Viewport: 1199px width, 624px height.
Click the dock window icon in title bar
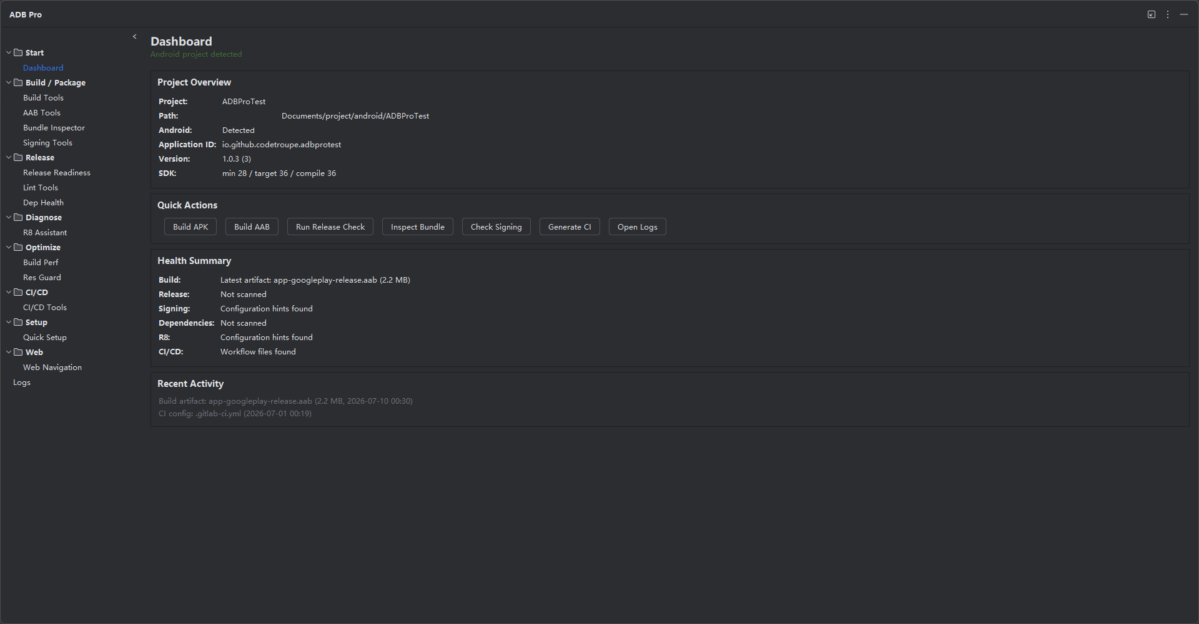[x=1152, y=14]
